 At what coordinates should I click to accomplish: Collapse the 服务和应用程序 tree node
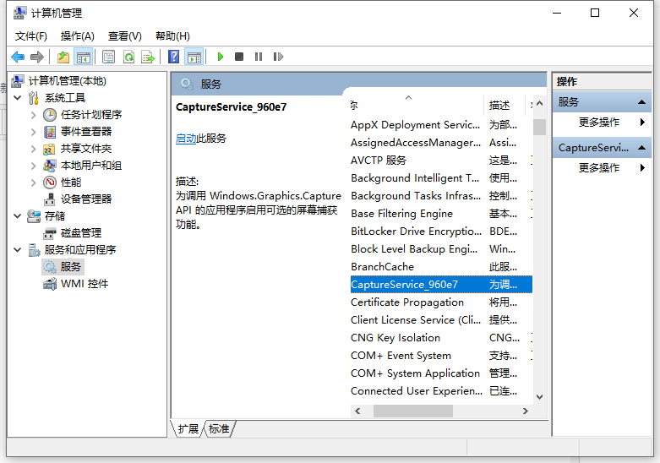tap(18, 250)
